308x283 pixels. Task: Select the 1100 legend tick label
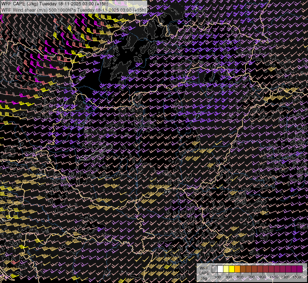[x=274, y=277]
